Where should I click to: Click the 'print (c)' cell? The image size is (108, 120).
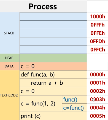pos(53,116)
